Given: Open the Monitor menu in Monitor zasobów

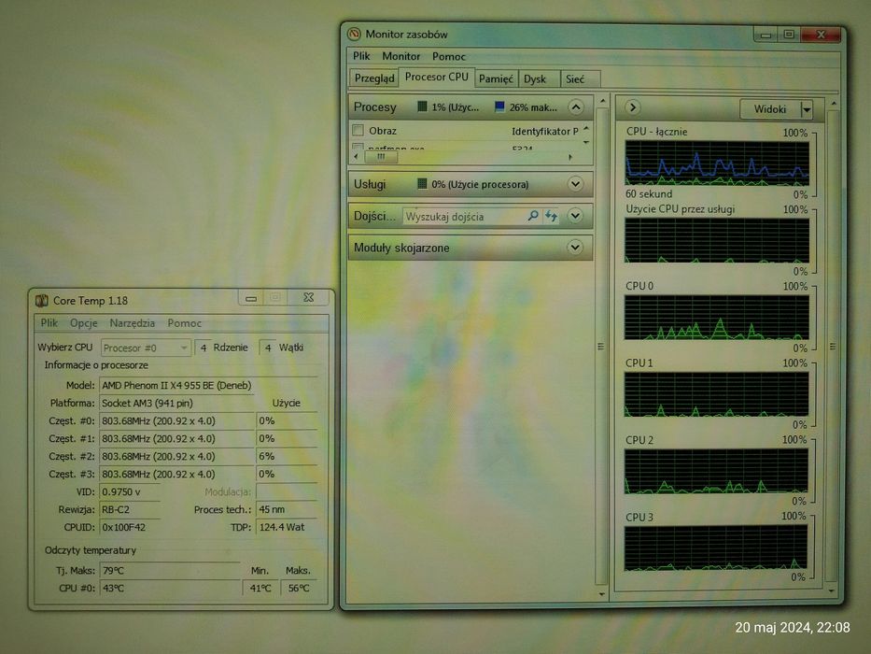Looking at the screenshot, I should 400,56.
